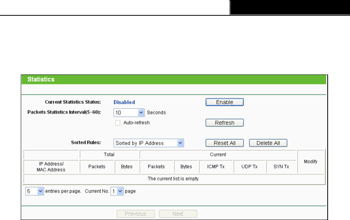Click the Seconds label
This screenshot has height=220, width=350.
click(x=156, y=112)
